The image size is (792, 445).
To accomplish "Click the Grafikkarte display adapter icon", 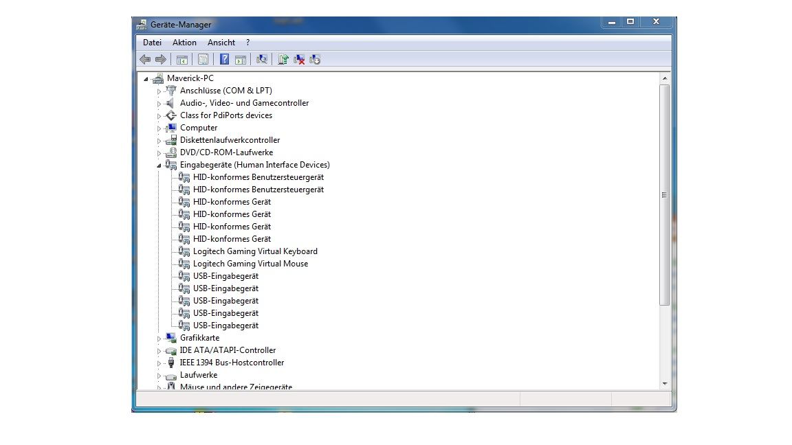I will pyautogui.click(x=171, y=338).
